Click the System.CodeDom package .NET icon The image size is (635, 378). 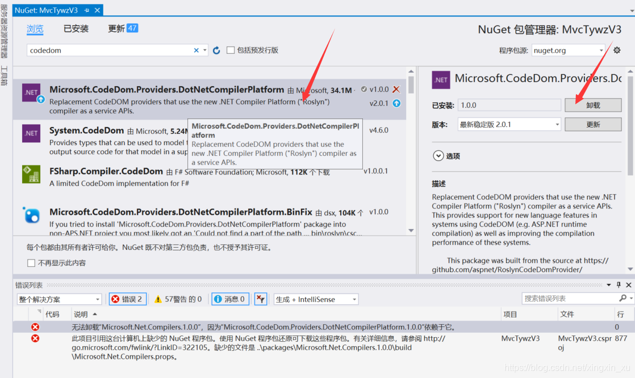click(31, 134)
